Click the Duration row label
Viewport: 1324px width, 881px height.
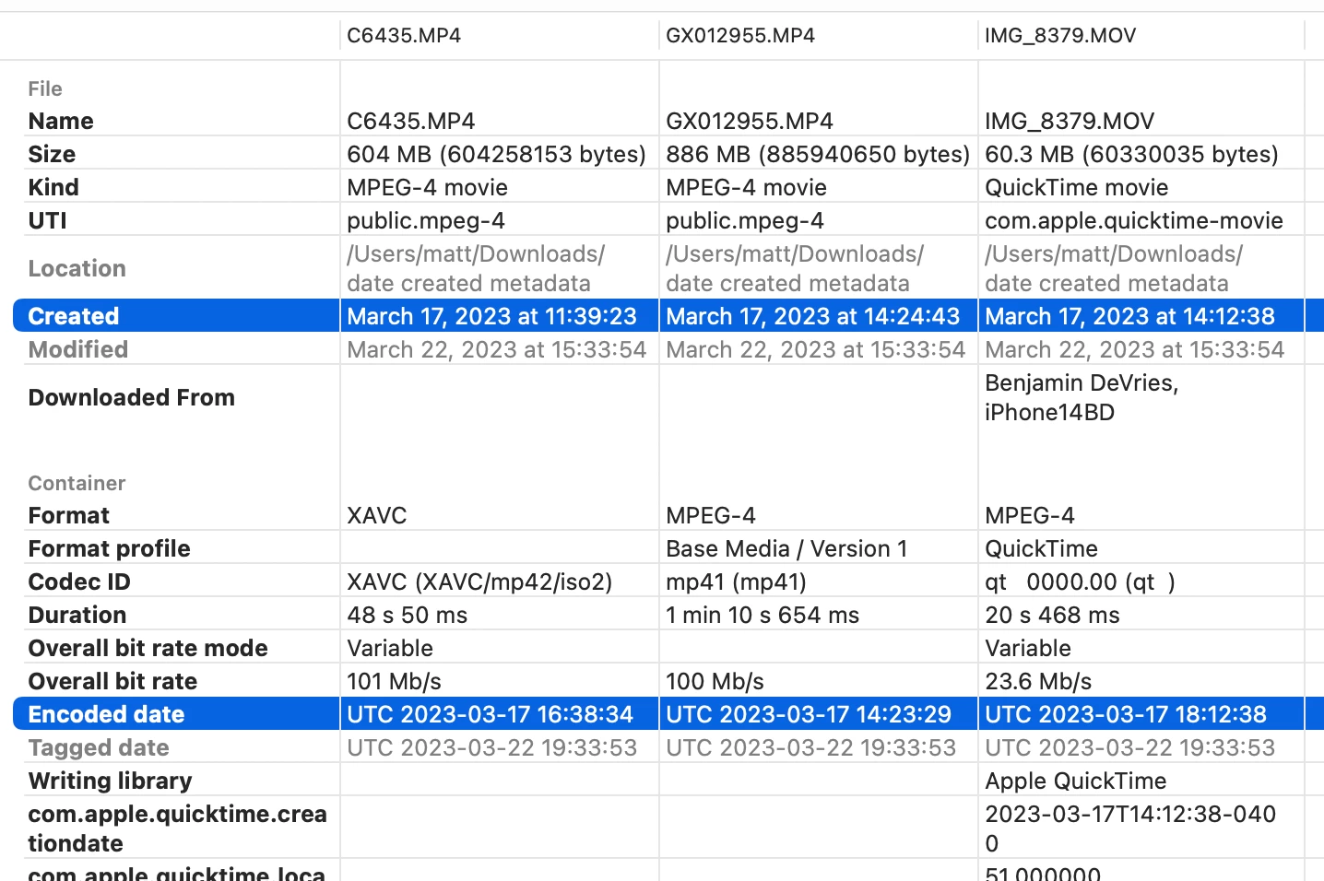coord(77,615)
